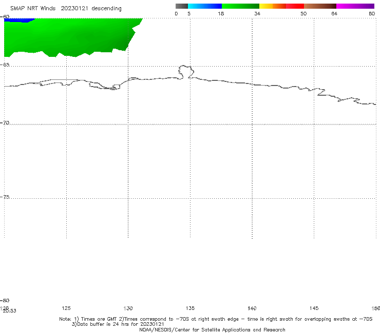This screenshot has height=333, width=380.
Task: Click the longitude label '140'
Action: point(252,308)
